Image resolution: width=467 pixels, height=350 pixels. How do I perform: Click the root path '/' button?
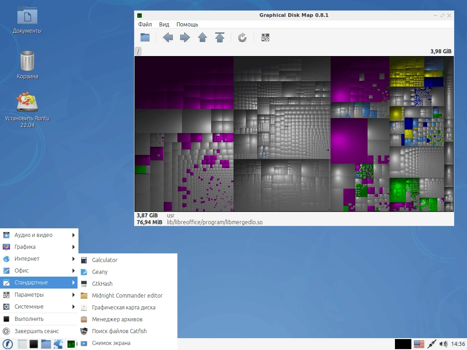click(x=138, y=51)
